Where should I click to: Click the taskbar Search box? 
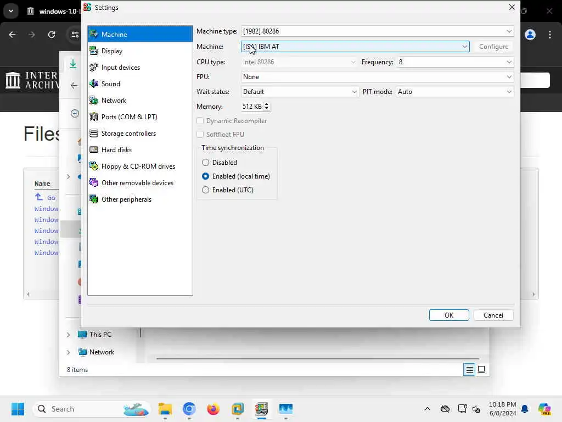(92, 409)
